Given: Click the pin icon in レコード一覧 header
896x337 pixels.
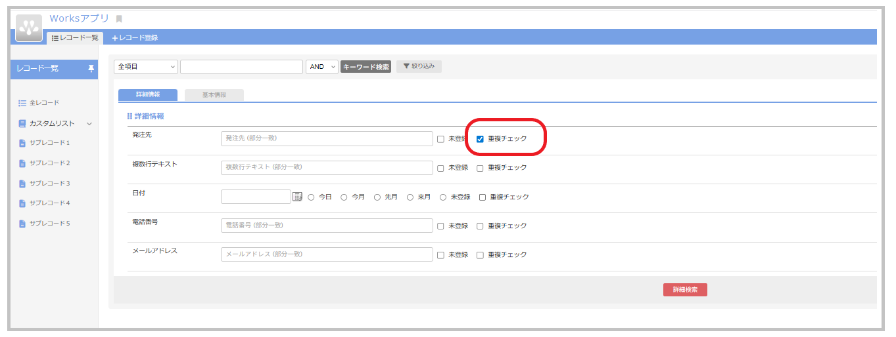Looking at the screenshot, I should click(x=91, y=69).
